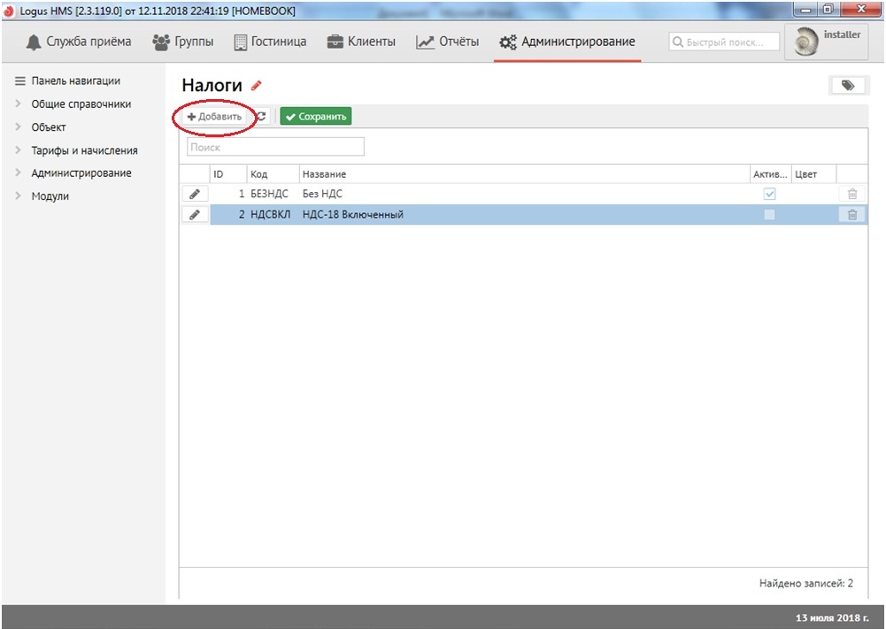
Task: Click the Найдено записей: 2 status text
Action: click(x=805, y=583)
